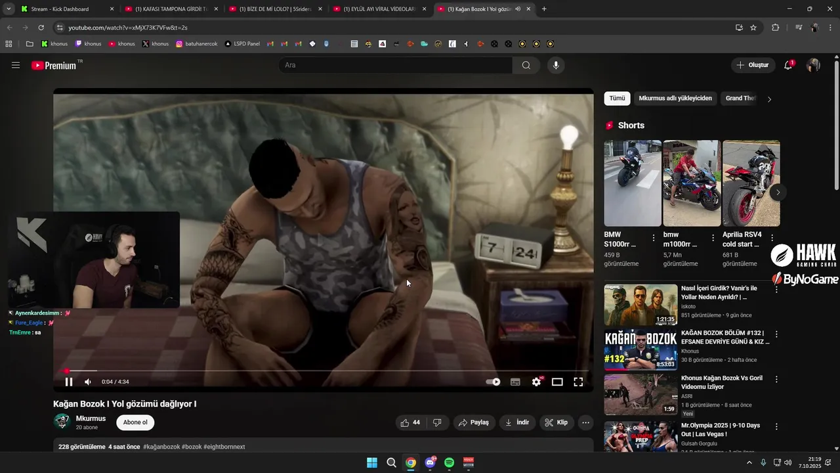The image size is (840, 473).
Task: Open options for bmw m1000rr short
Action: 713,238
